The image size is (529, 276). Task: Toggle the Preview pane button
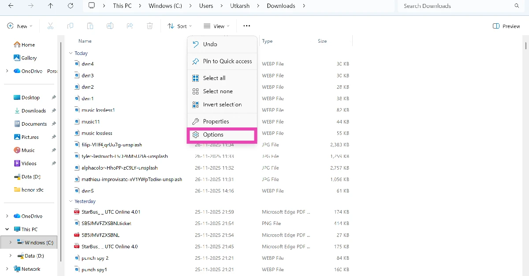tap(506, 26)
